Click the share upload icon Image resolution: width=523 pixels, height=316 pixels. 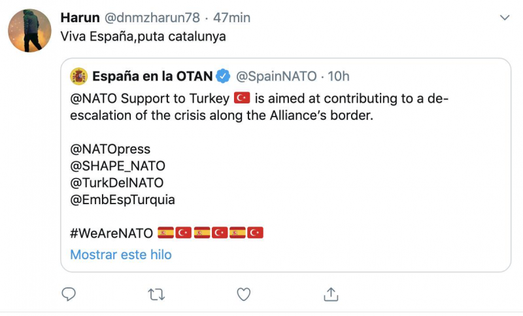331,294
